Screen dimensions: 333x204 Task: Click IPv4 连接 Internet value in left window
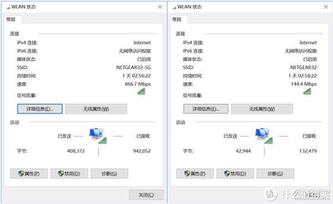[142, 43]
